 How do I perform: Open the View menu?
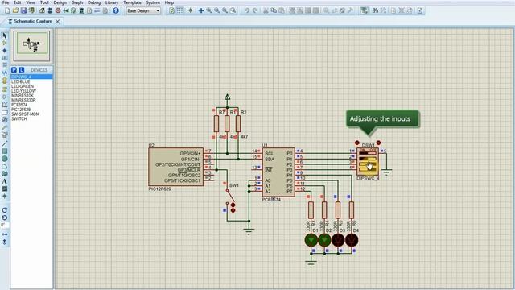tap(31, 2)
